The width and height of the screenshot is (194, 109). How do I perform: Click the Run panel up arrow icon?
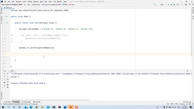point(8,74)
